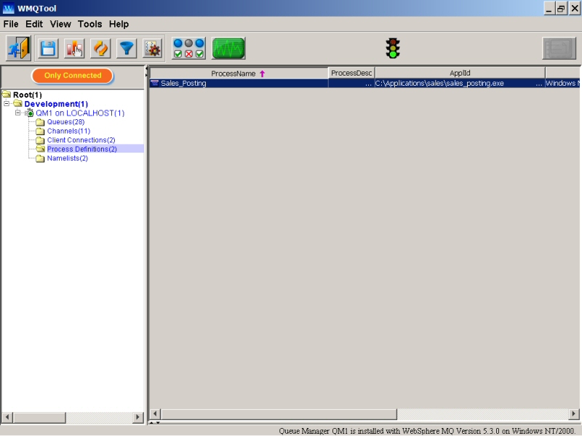Open the Help menu
The width and height of the screenshot is (582, 436).
tap(119, 24)
